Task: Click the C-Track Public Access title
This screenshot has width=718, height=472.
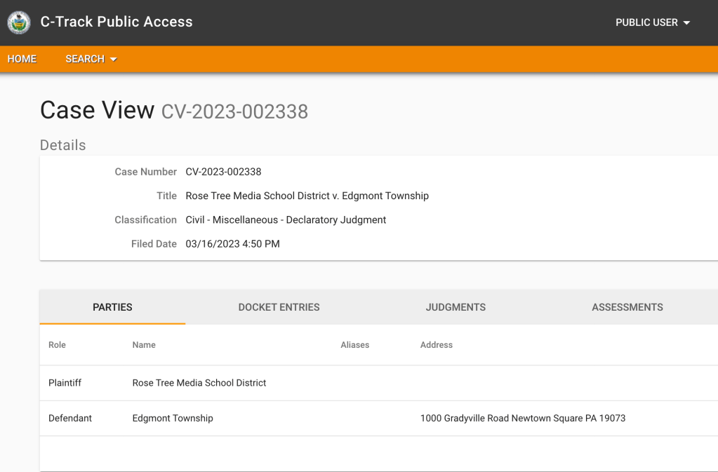Action: [x=117, y=22]
